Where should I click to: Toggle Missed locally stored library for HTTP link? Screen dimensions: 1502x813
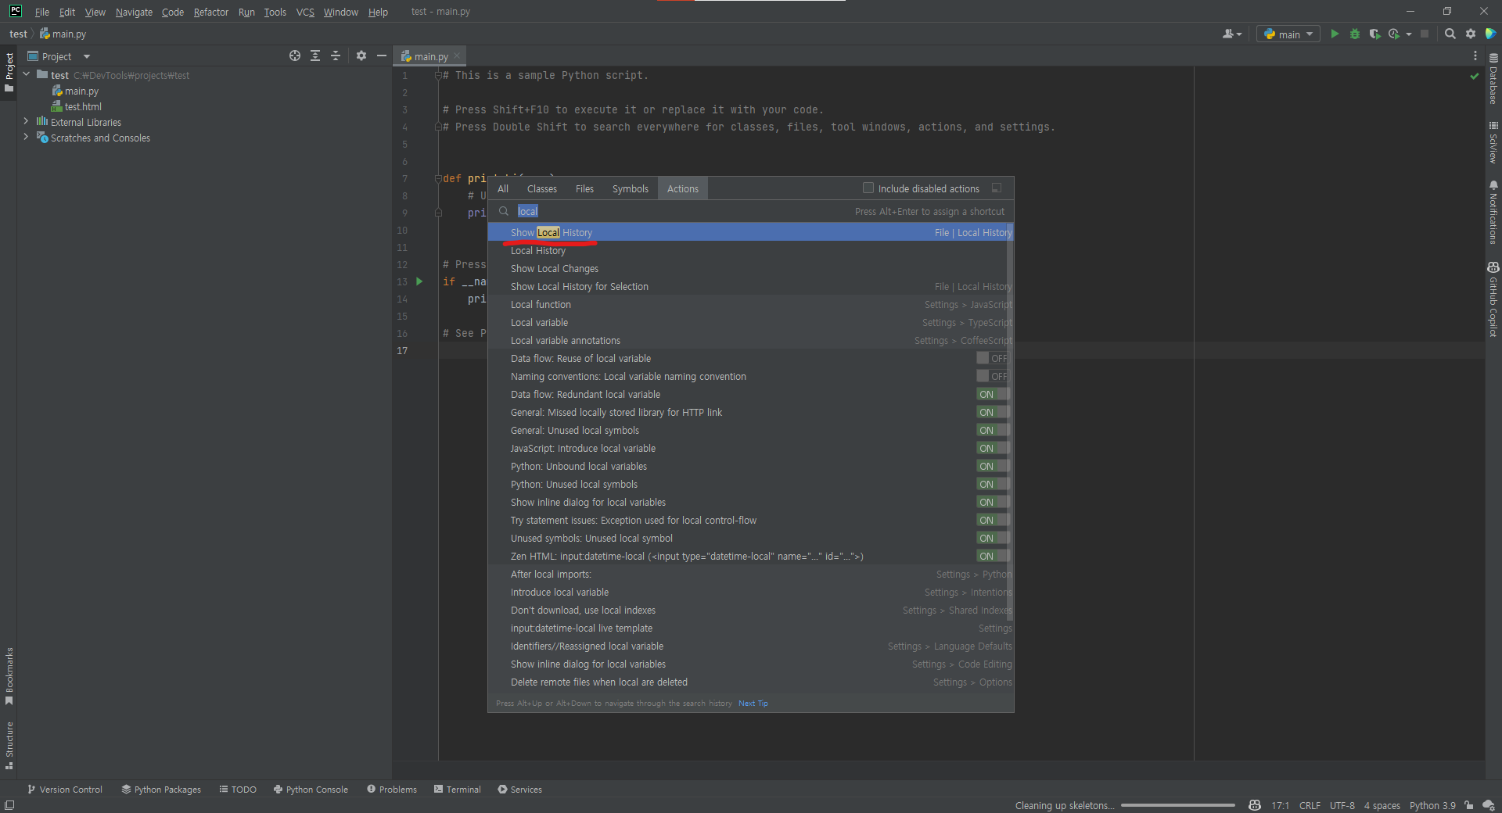click(993, 412)
